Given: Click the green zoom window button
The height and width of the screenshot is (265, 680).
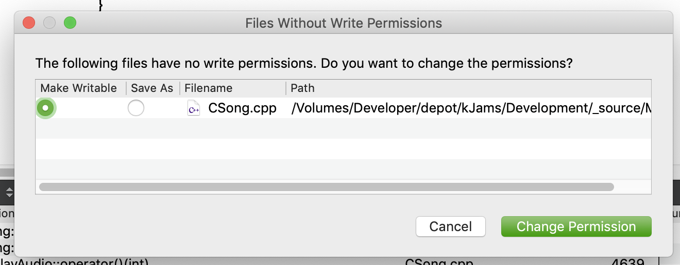Looking at the screenshot, I should pyautogui.click(x=70, y=23).
